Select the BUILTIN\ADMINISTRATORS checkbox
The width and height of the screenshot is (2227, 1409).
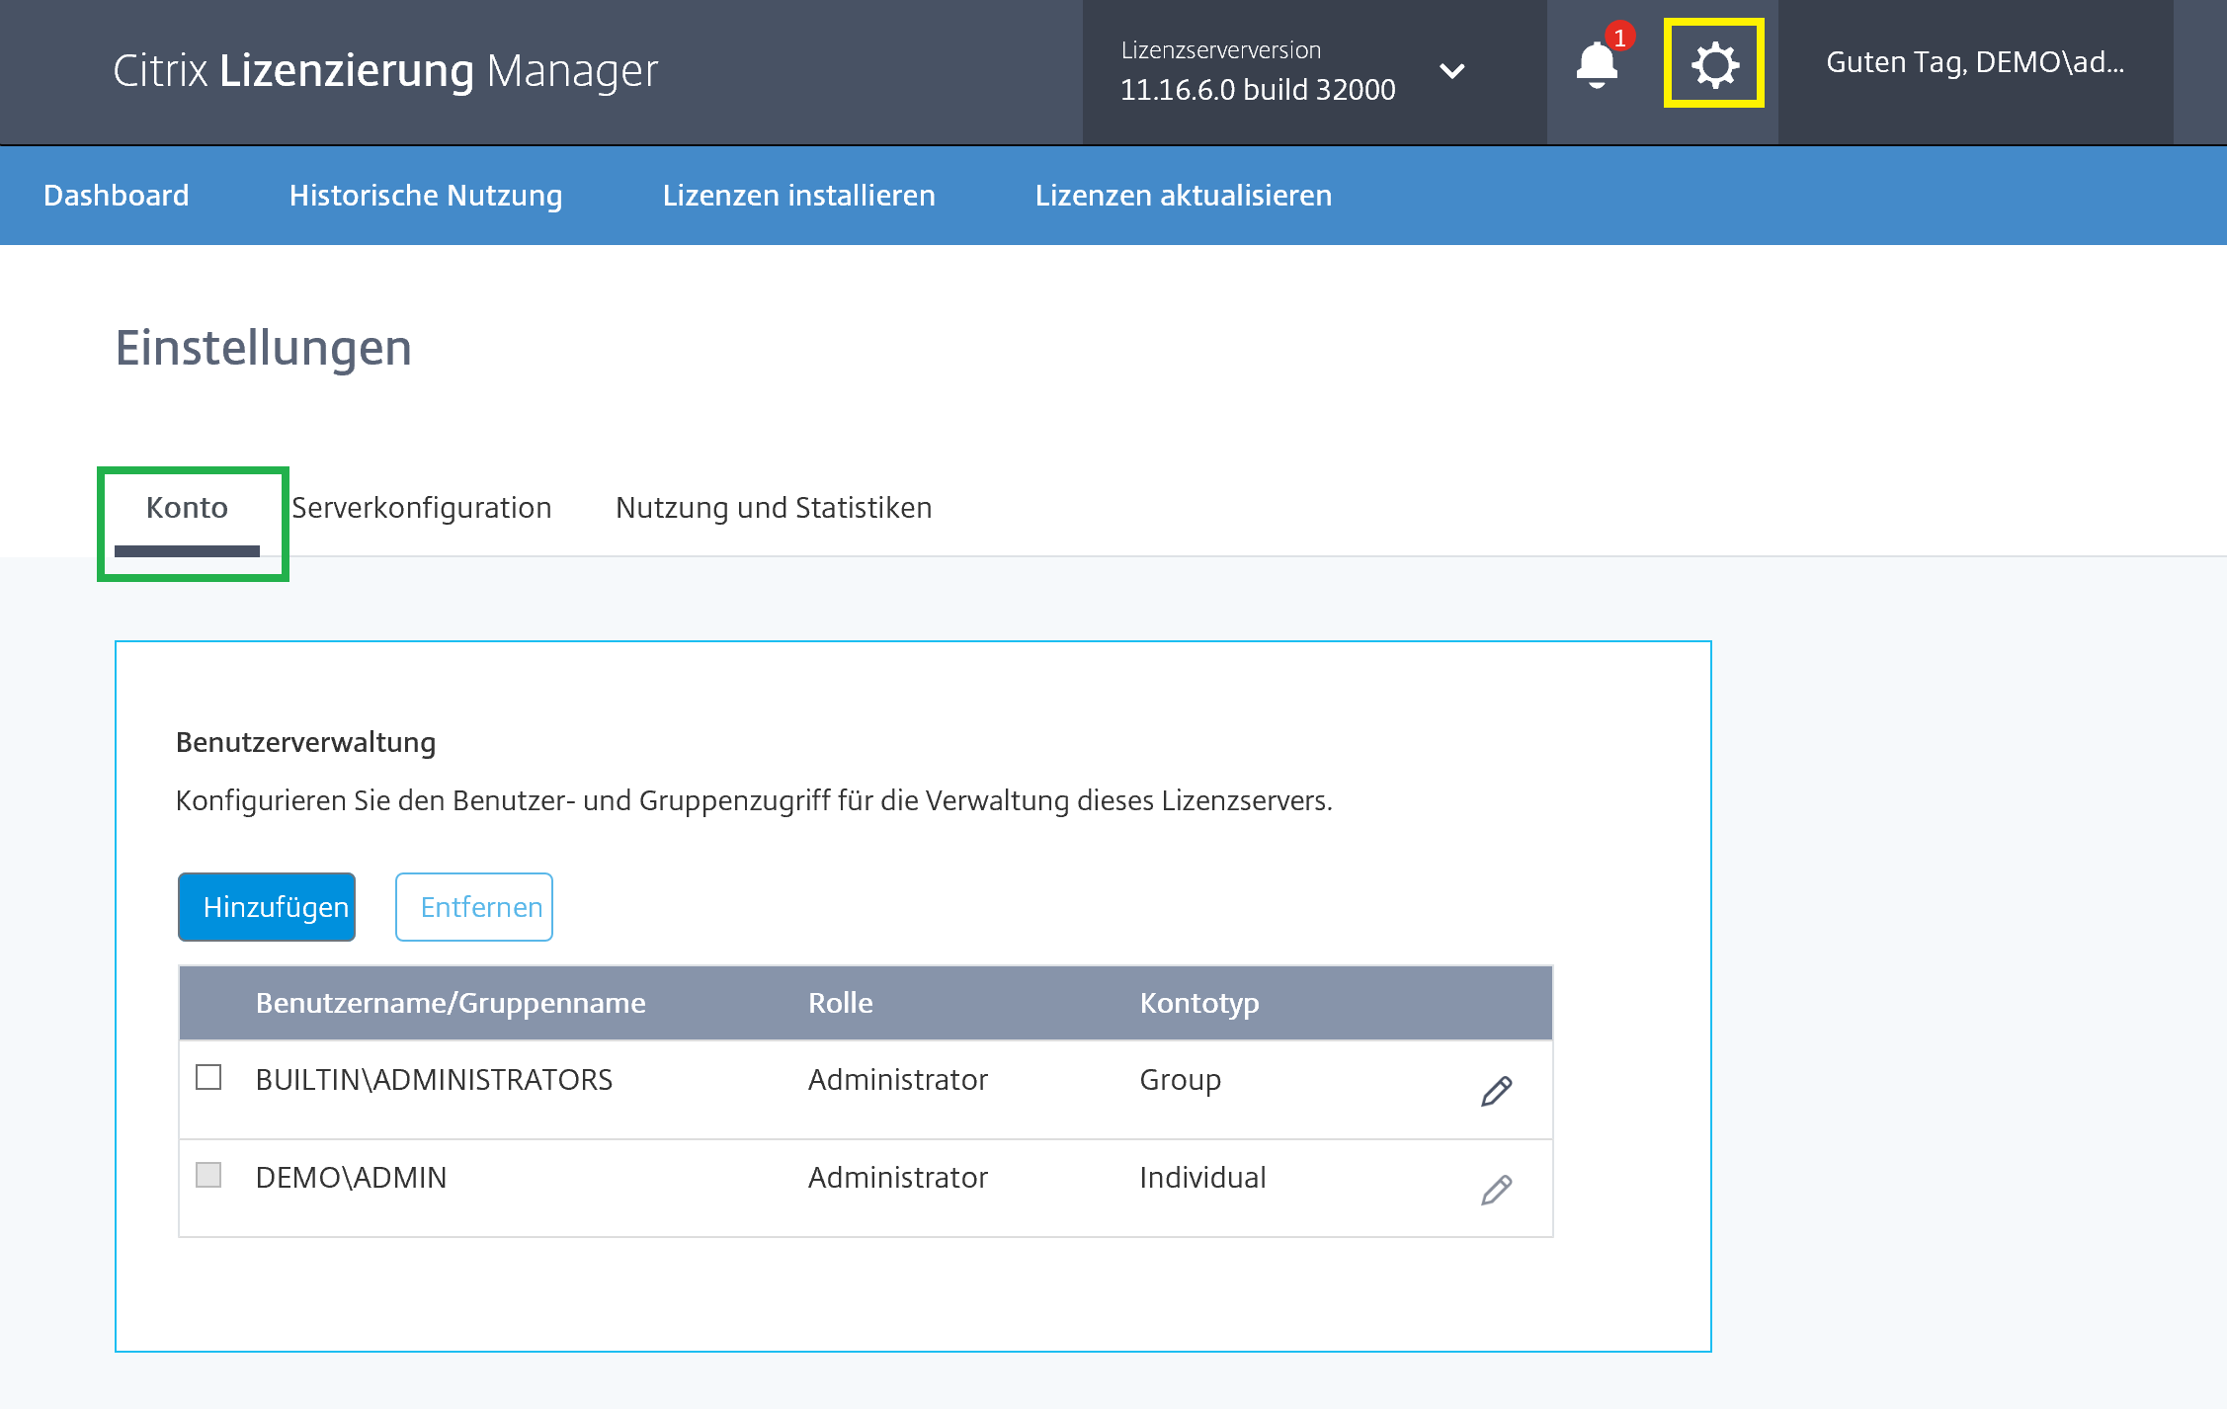point(208,1077)
